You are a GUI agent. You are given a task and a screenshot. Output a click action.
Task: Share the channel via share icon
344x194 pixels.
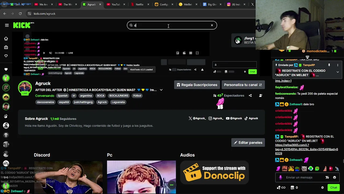click(x=250, y=95)
